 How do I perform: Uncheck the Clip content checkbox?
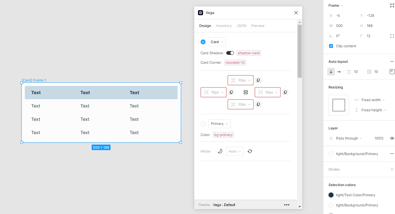(331, 46)
